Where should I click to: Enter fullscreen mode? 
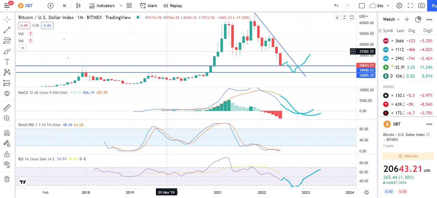410,6
